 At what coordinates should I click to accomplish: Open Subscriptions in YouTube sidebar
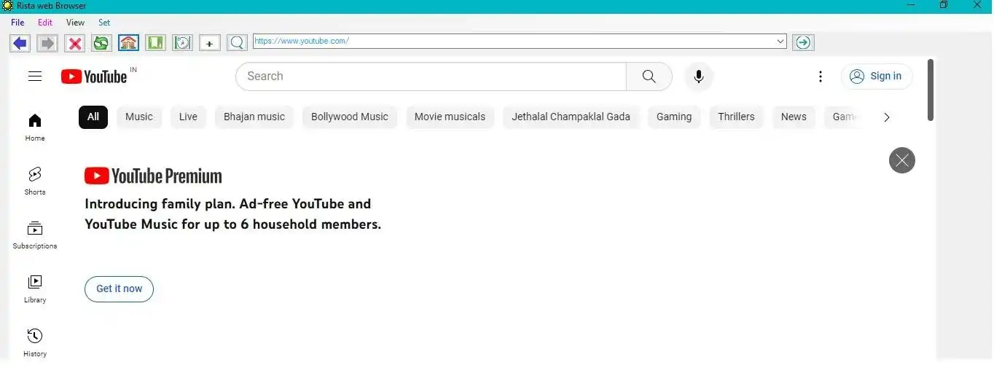[x=35, y=235]
